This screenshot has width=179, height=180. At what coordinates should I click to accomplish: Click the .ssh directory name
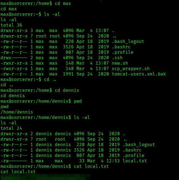117,58
